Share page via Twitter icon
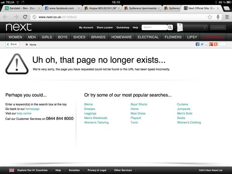The height and width of the screenshot is (174, 232). [x=202, y=44]
